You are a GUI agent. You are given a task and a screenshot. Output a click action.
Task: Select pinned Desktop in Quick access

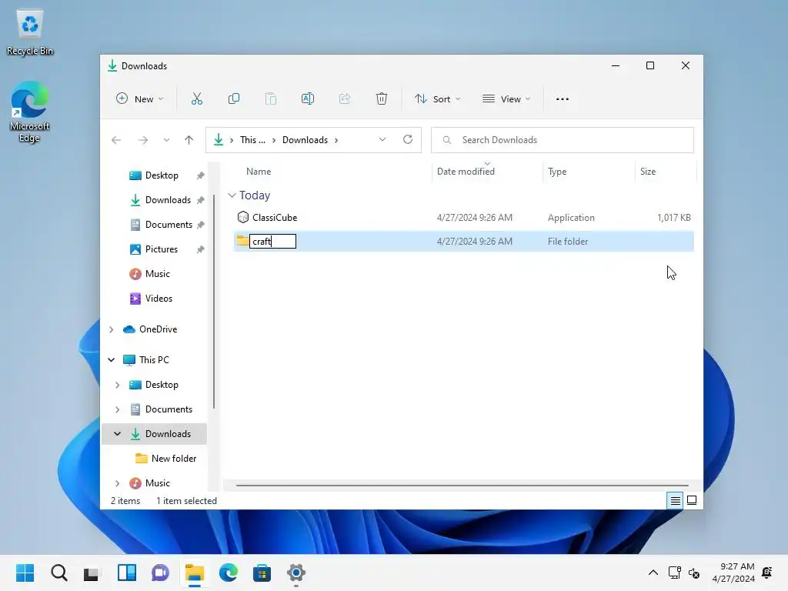162,175
